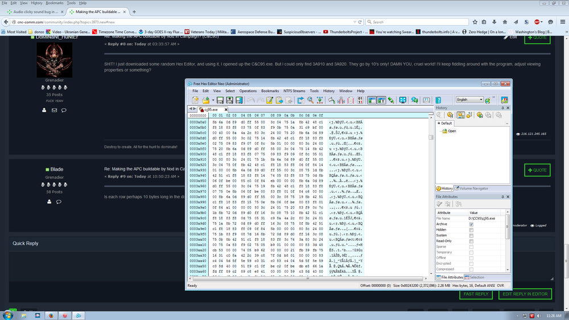Click the Windows Start button
The height and width of the screenshot is (320, 569).
pos(8,315)
